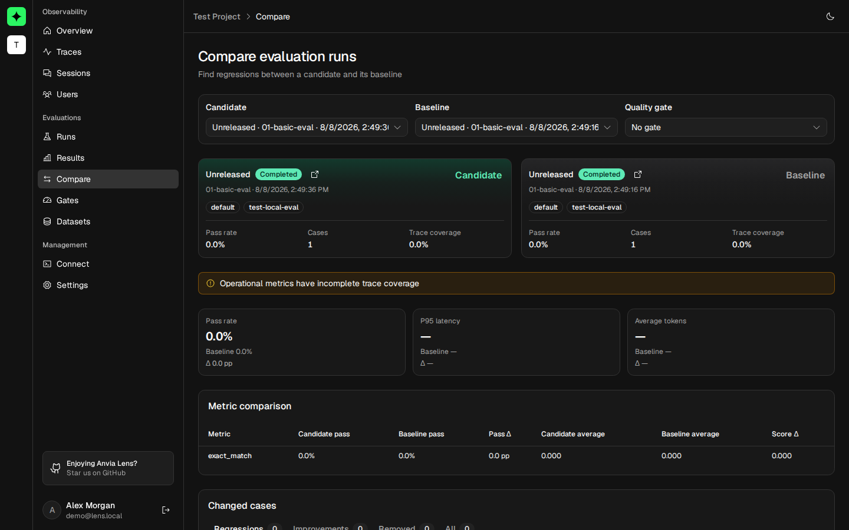849x530 pixels.
Task: Open baseline run in new tab icon
Action: 638,174
